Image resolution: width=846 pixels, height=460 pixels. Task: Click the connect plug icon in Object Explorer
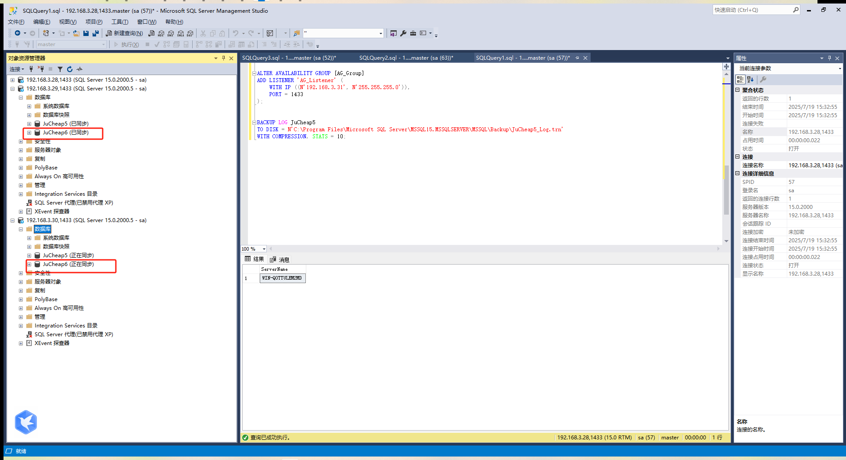(x=31, y=69)
